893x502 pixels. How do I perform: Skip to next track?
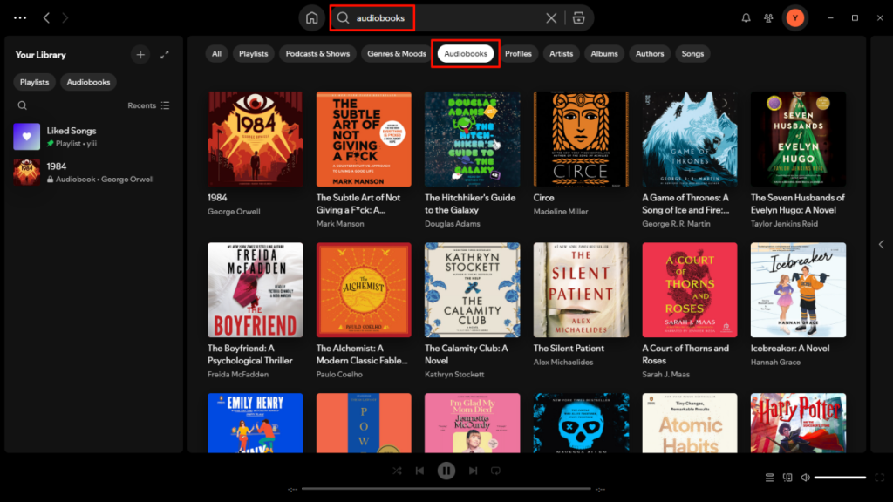coord(473,471)
